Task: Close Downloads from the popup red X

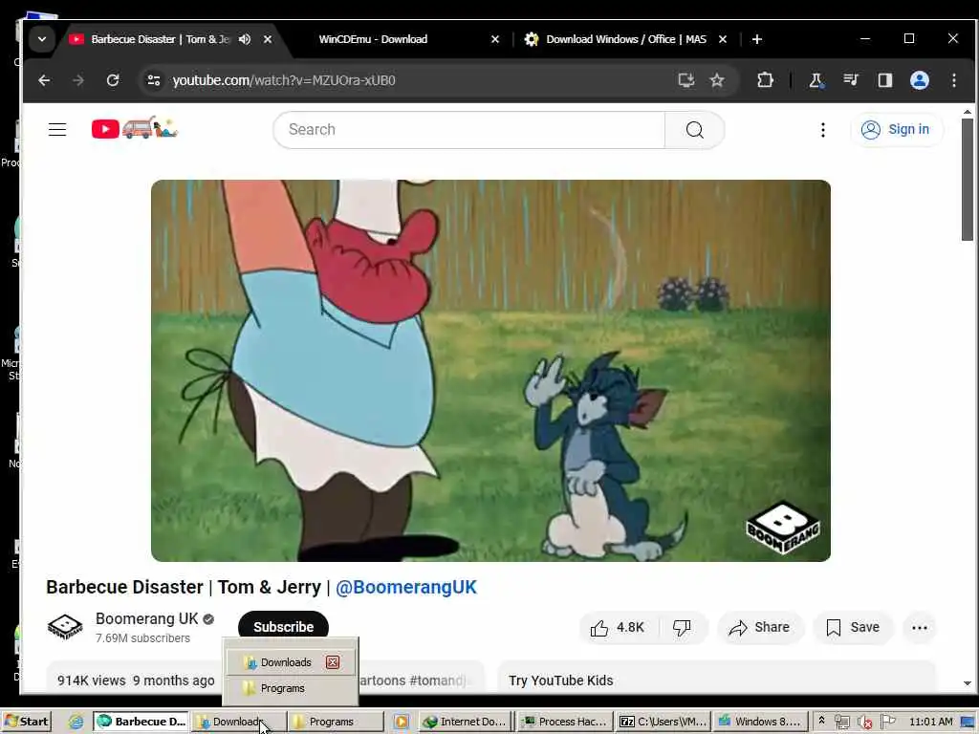Action: click(x=333, y=662)
